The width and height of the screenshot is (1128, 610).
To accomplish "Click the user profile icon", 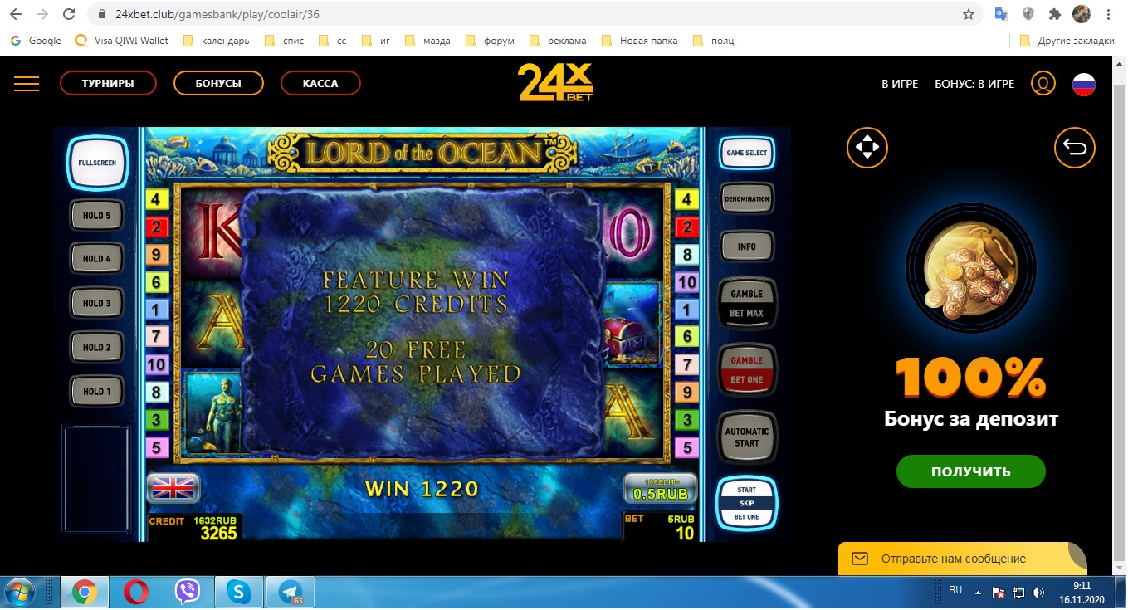I will (1043, 84).
